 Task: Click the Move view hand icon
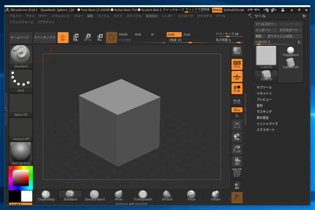(x=237, y=137)
